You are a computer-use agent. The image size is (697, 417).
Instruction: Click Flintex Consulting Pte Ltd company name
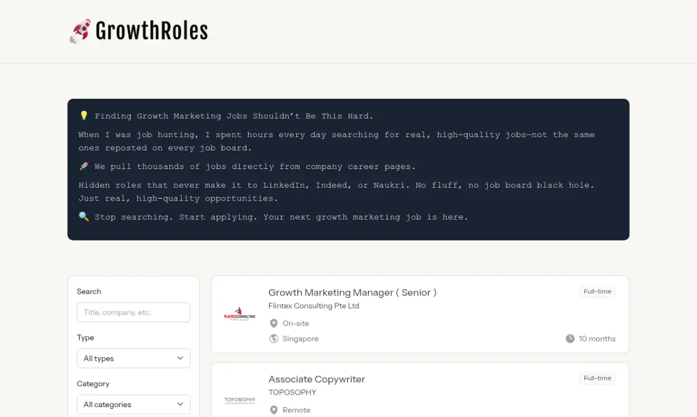(314, 305)
